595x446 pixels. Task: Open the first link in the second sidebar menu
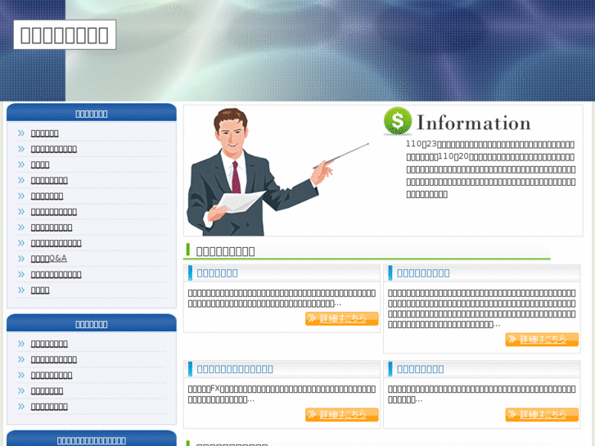tap(49, 344)
